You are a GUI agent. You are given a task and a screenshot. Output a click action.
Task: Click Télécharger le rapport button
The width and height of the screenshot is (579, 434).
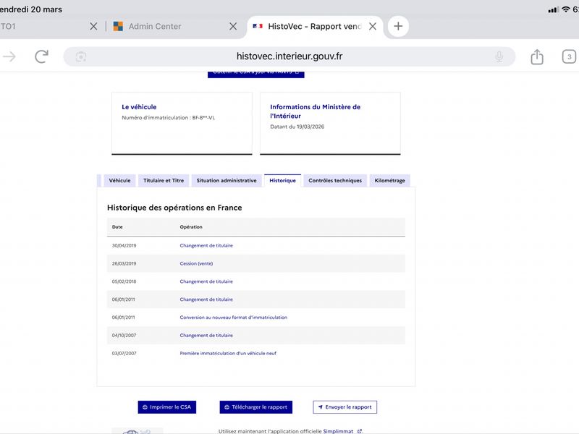click(x=255, y=407)
